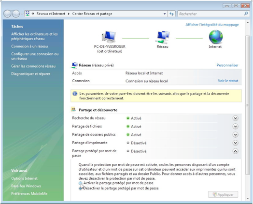Expand Partage d'imprimante settings
The image size is (253, 204).
pyautogui.click(x=236, y=143)
